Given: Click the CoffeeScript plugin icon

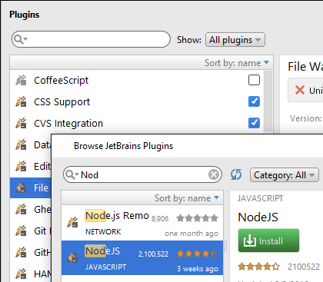Looking at the screenshot, I should click(x=21, y=80).
